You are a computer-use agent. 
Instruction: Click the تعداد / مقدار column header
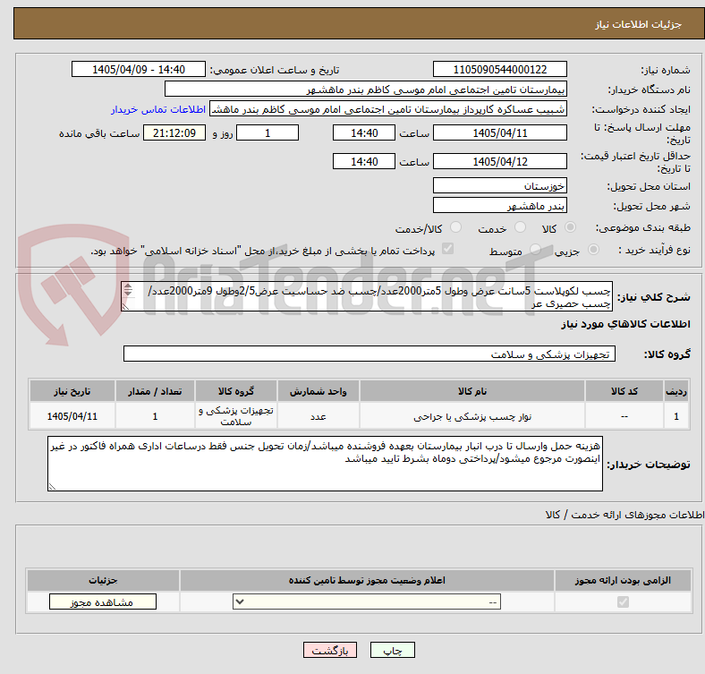(x=155, y=391)
